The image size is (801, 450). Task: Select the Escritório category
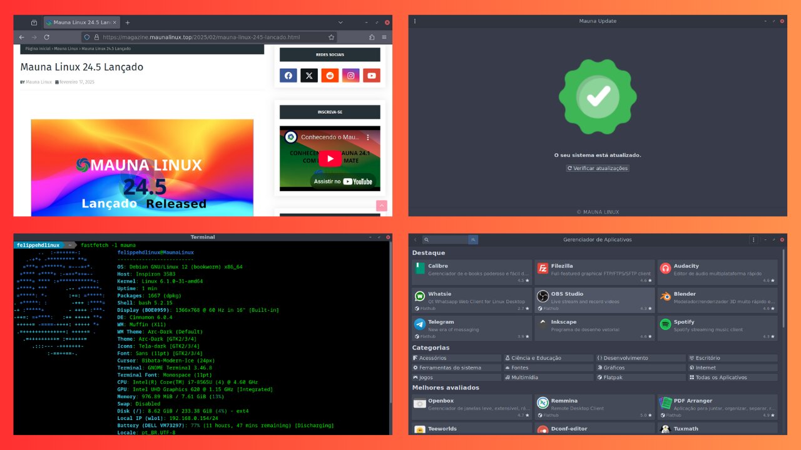(x=733, y=358)
